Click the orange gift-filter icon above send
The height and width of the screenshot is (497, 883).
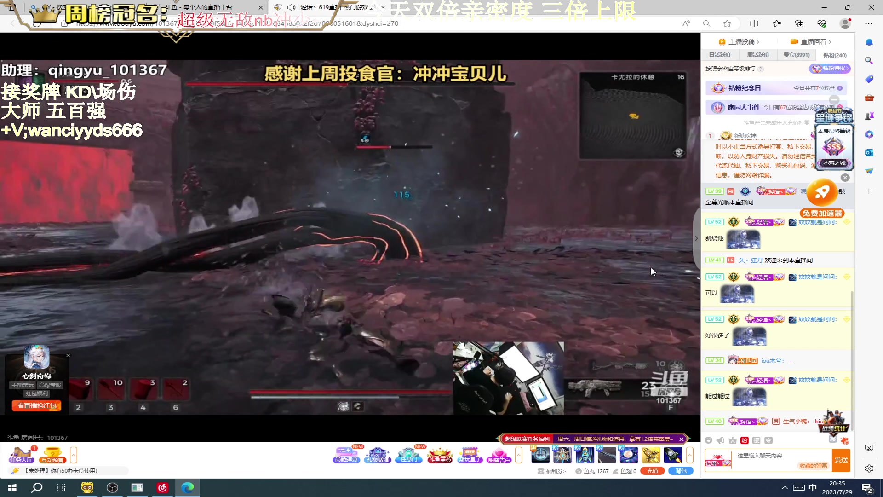[844, 440]
